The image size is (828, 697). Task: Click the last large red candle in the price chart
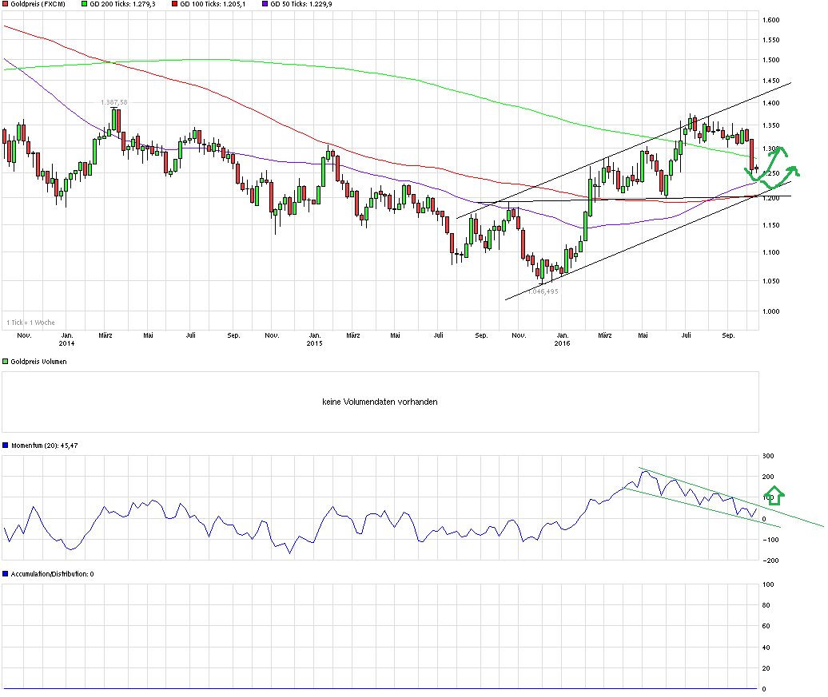(x=751, y=155)
